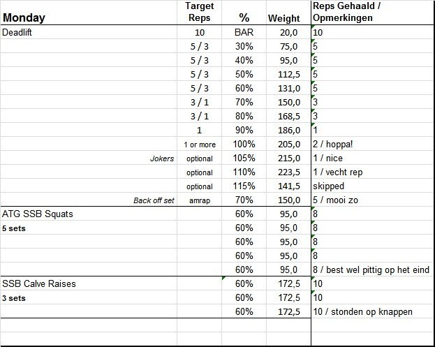The height and width of the screenshot is (347, 435).
Task: Select the SSB Calve Raises cell
Action: point(38,283)
